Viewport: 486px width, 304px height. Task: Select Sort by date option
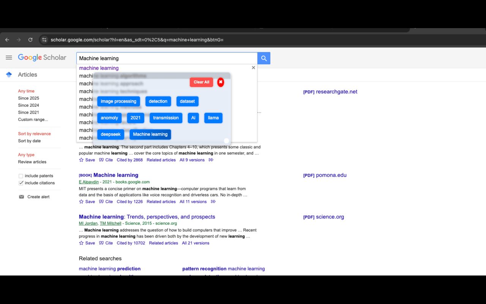point(29,141)
